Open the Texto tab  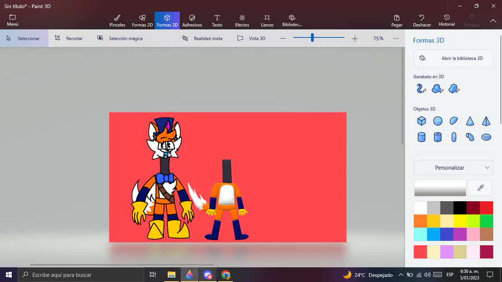click(217, 21)
